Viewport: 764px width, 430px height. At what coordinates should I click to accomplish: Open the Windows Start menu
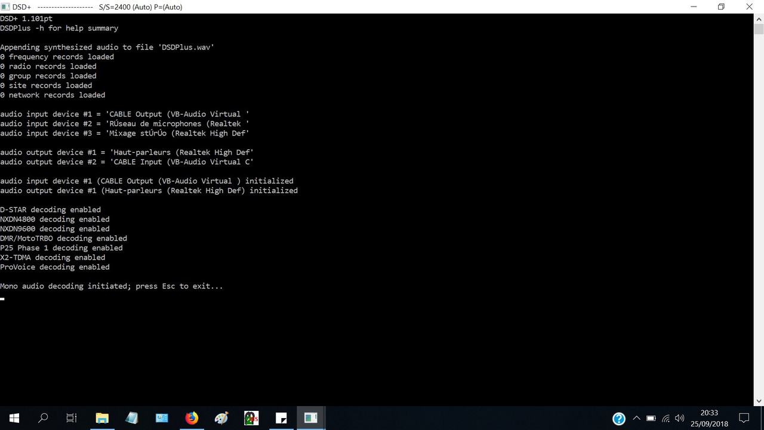(14, 418)
